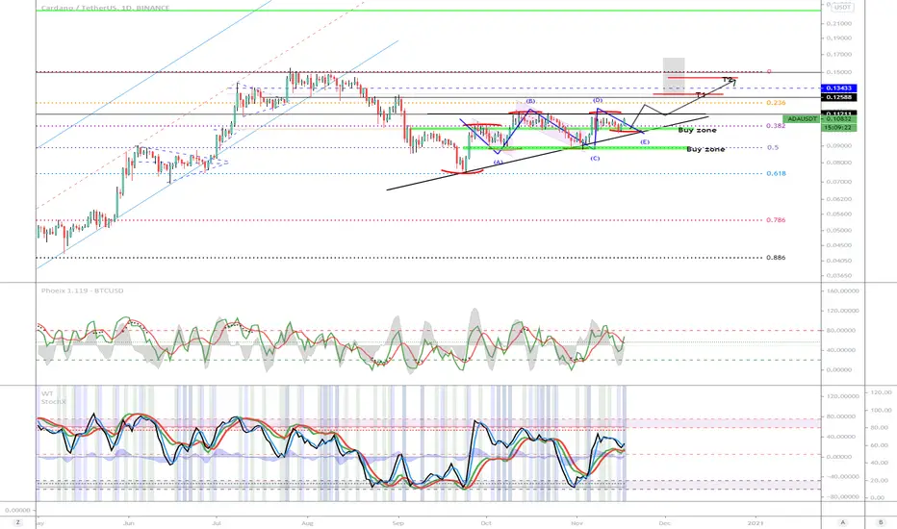
Task: Click the Buy zone label on 0.5 band
Action: point(705,149)
